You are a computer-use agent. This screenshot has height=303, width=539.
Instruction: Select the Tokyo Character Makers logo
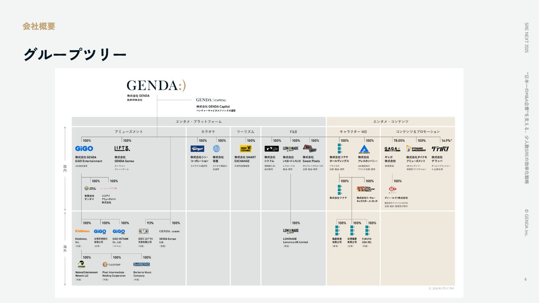(x=366, y=189)
